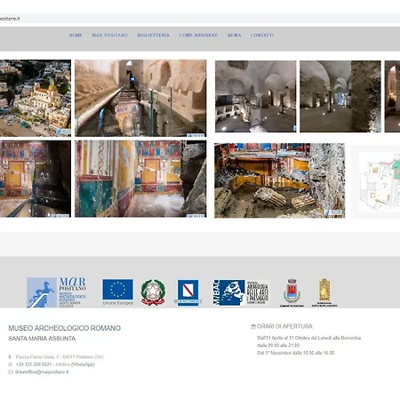The height and width of the screenshot is (400, 400).
Task: Click the MAR Positano seahorse logo
Action: coord(56,292)
